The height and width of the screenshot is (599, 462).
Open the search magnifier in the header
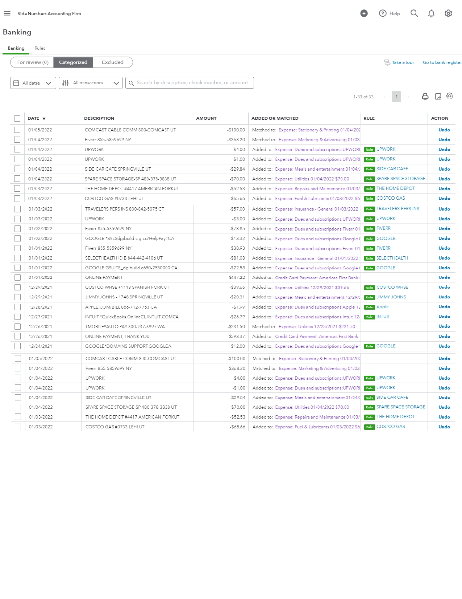pos(414,13)
